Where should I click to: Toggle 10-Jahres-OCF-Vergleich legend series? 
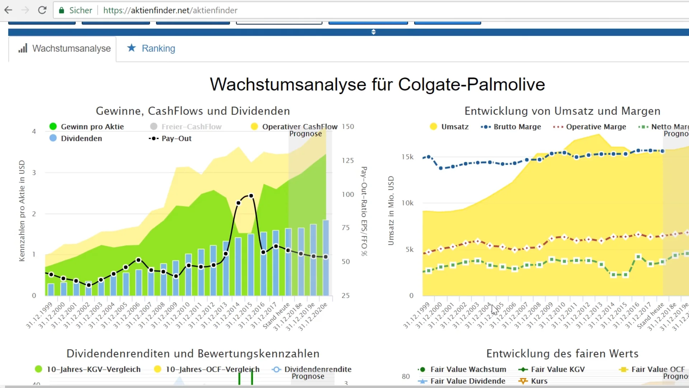pos(206,369)
